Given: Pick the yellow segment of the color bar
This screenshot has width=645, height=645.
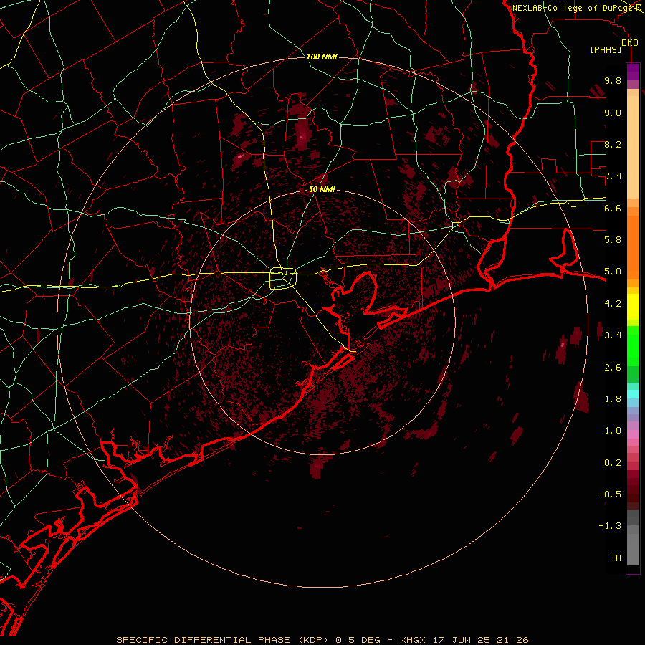Looking at the screenshot, I should coord(633,307).
